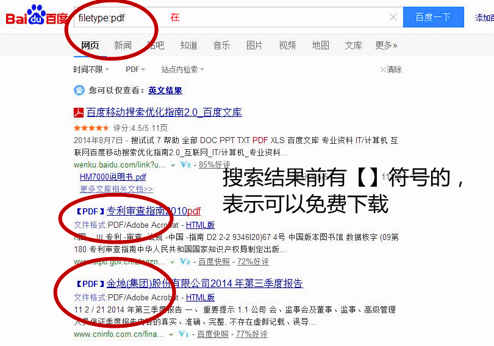Click the 72%好评 link
The width and height of the screenshot is (494, 346).
tap(253, 261)
